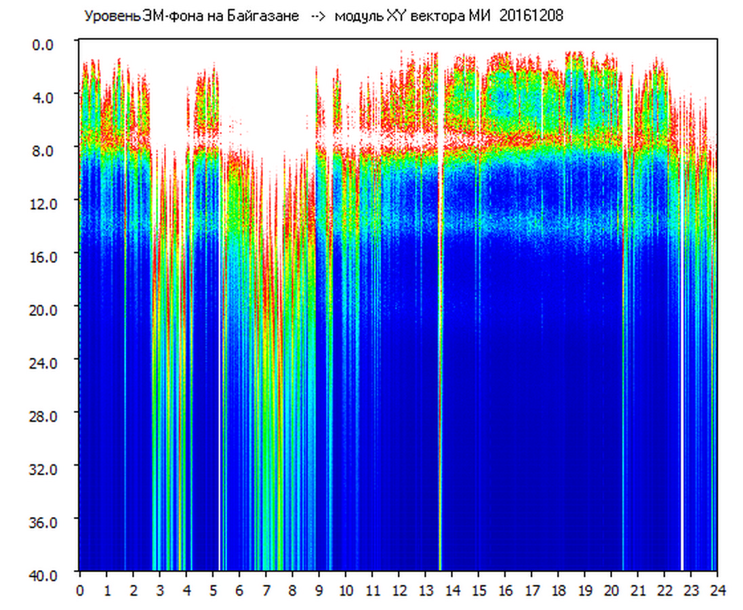The width and height of the screenshot is (743, 610).
Task: Click the hour 21 tick label
Action: pyautogui.click(x=638, y=590)
